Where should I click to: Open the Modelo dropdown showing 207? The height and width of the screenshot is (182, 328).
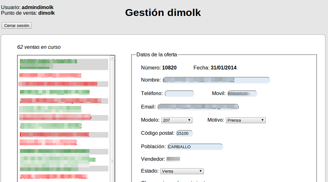pyautogui.click(x=177, y=120)
